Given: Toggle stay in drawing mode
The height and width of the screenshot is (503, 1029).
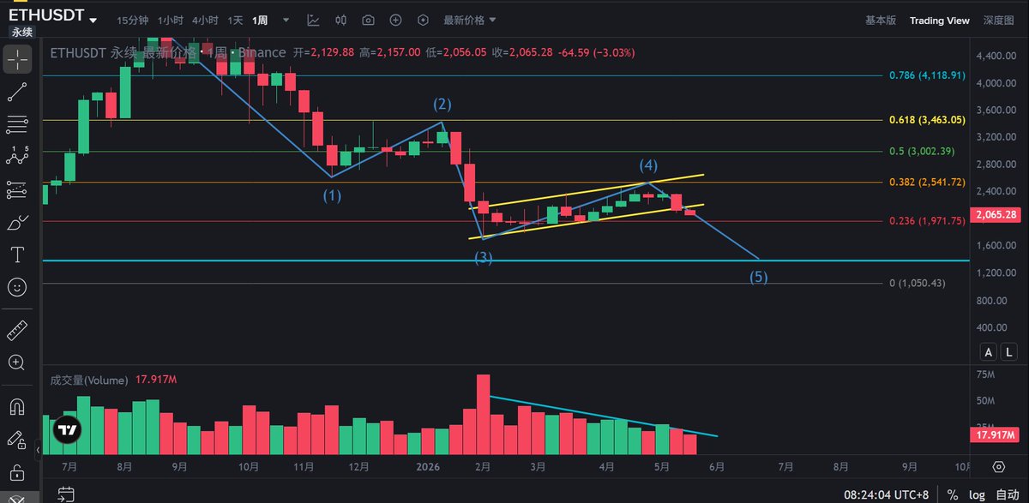Looking at the screenshot, I should point(17,440).
